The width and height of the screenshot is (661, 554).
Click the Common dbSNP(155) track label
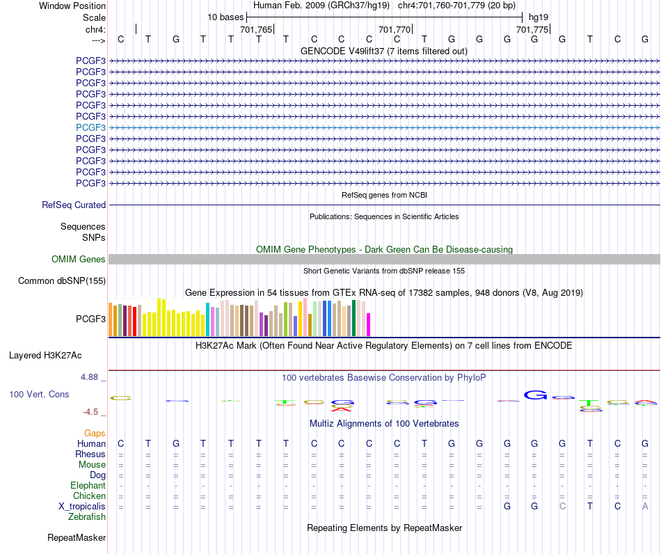62,280
